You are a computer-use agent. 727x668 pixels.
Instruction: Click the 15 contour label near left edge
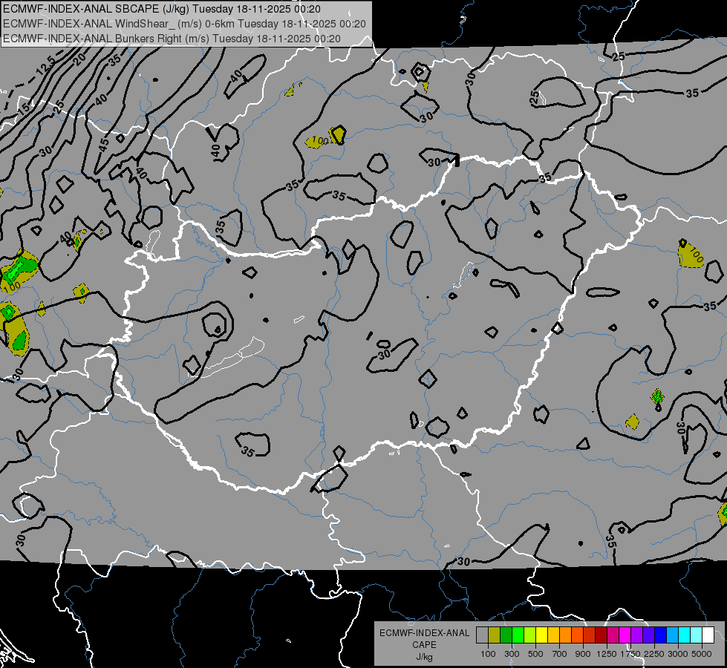tap(23, 109)
